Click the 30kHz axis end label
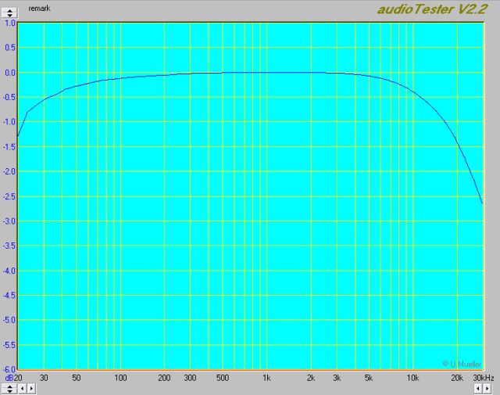The image size is (500, 395). click(484, 378)
